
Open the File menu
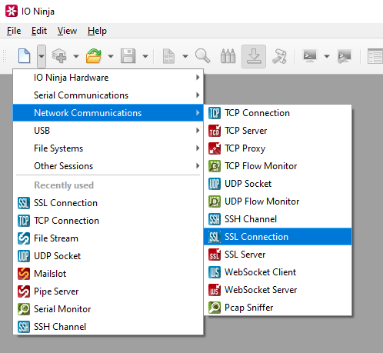[14, 31]
